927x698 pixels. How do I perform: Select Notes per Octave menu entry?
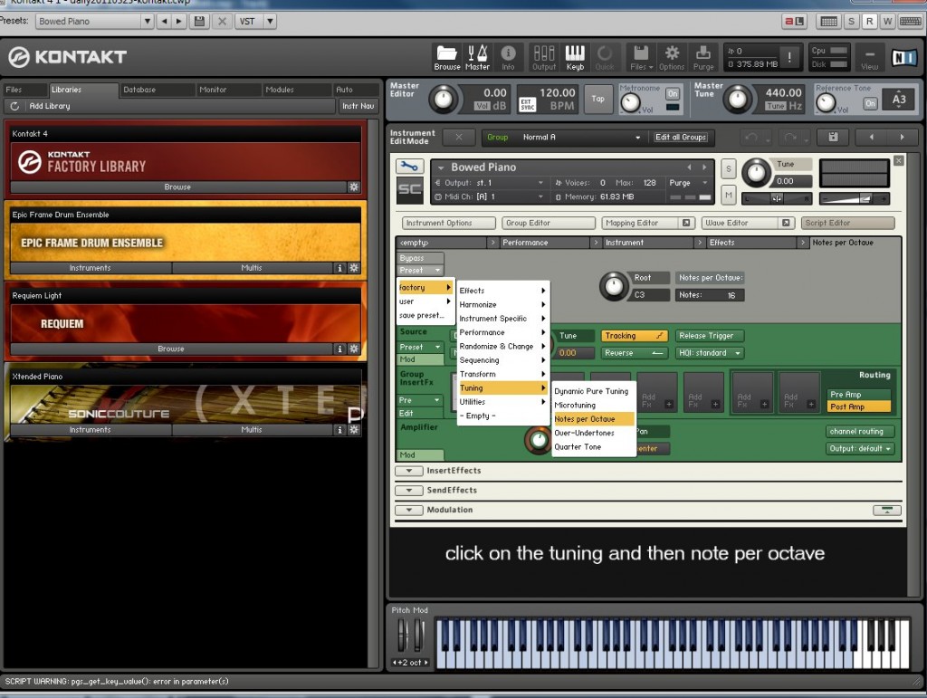coord(593,419)
